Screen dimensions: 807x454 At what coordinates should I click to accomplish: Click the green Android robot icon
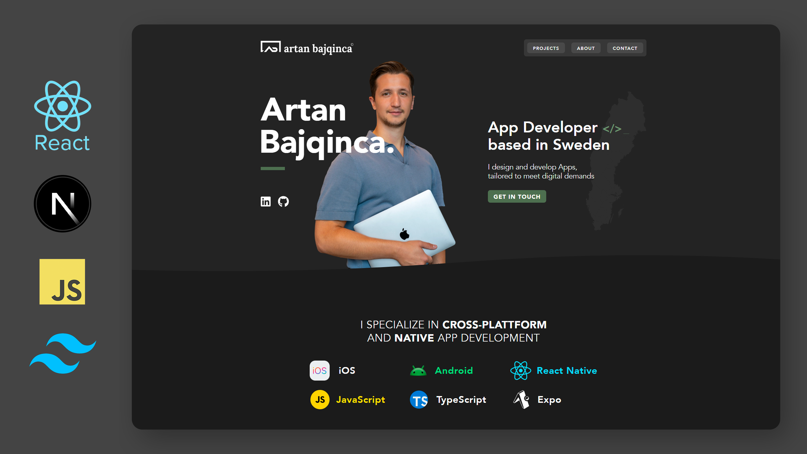tap(418, 371)
